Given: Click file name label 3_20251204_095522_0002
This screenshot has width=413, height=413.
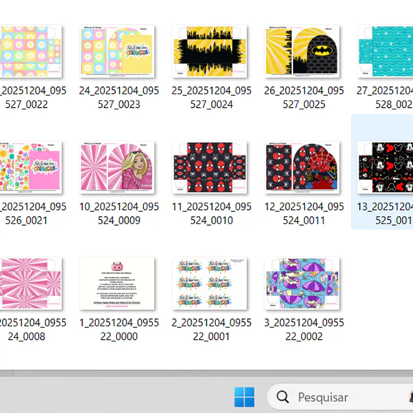Looking at the screenshot, I should [304, 329].
